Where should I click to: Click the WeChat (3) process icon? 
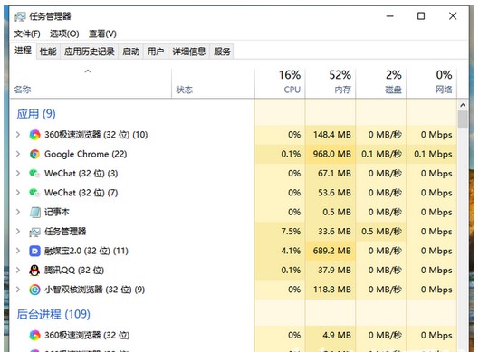click(x=34, y=174)
